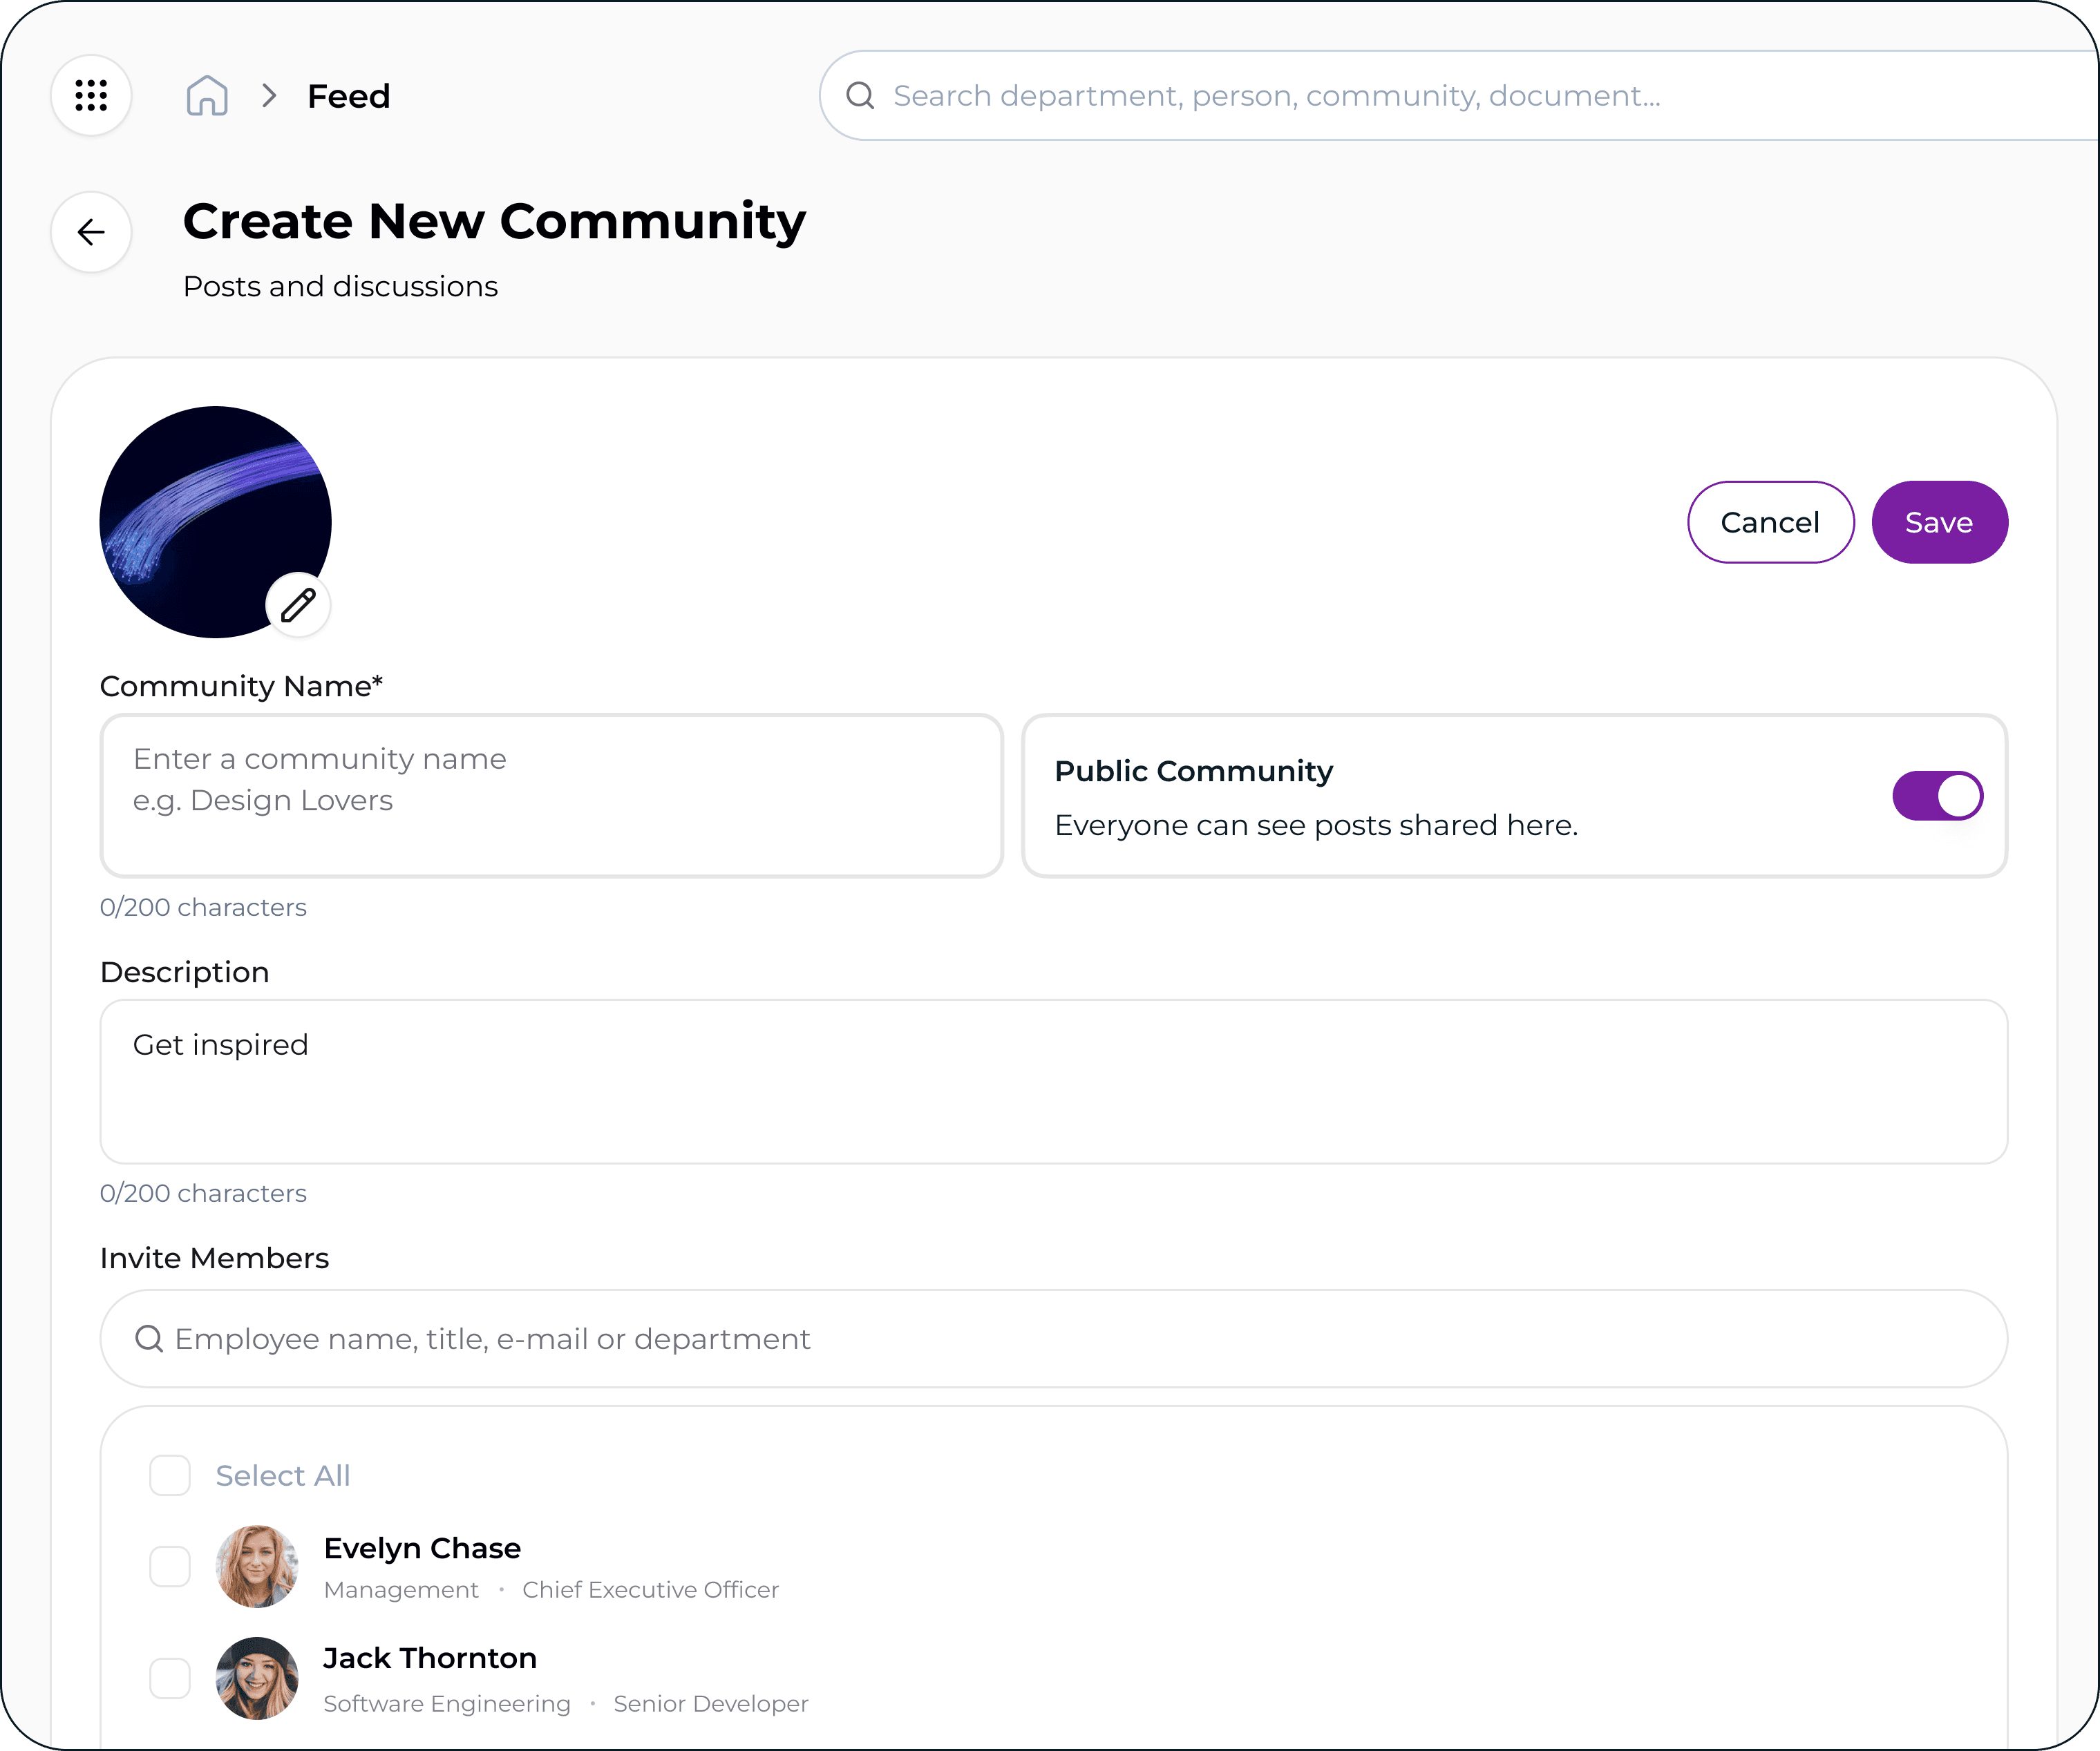Image resolution: width=2100 pixels, height=1751 pixels.
Task: Focus the Community Name input field
Action: [x=551, y=796]
